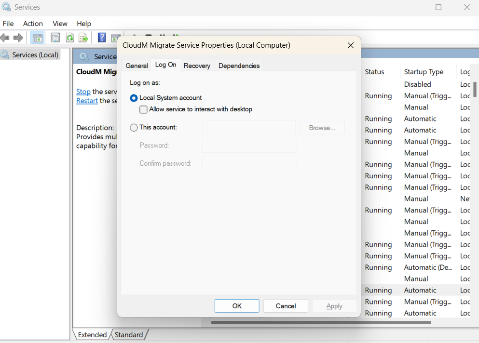Image resolution: width=479 pixels, height=343 pixels.
Task: Go forward with the toolbar Forward arrow
Action: [x=18, y=38]
